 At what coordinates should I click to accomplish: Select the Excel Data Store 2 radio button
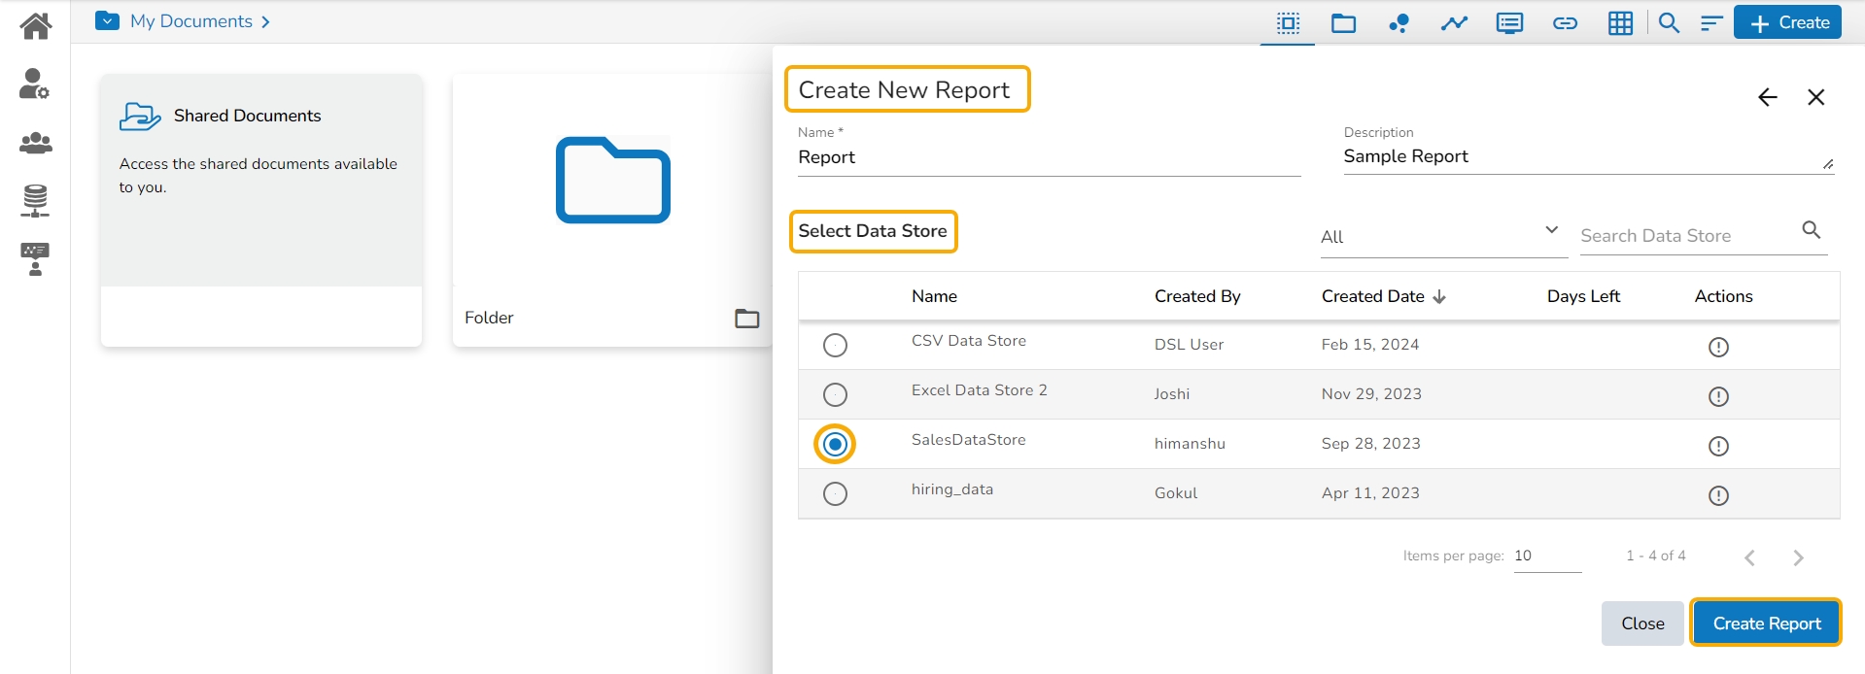(835, 395)
